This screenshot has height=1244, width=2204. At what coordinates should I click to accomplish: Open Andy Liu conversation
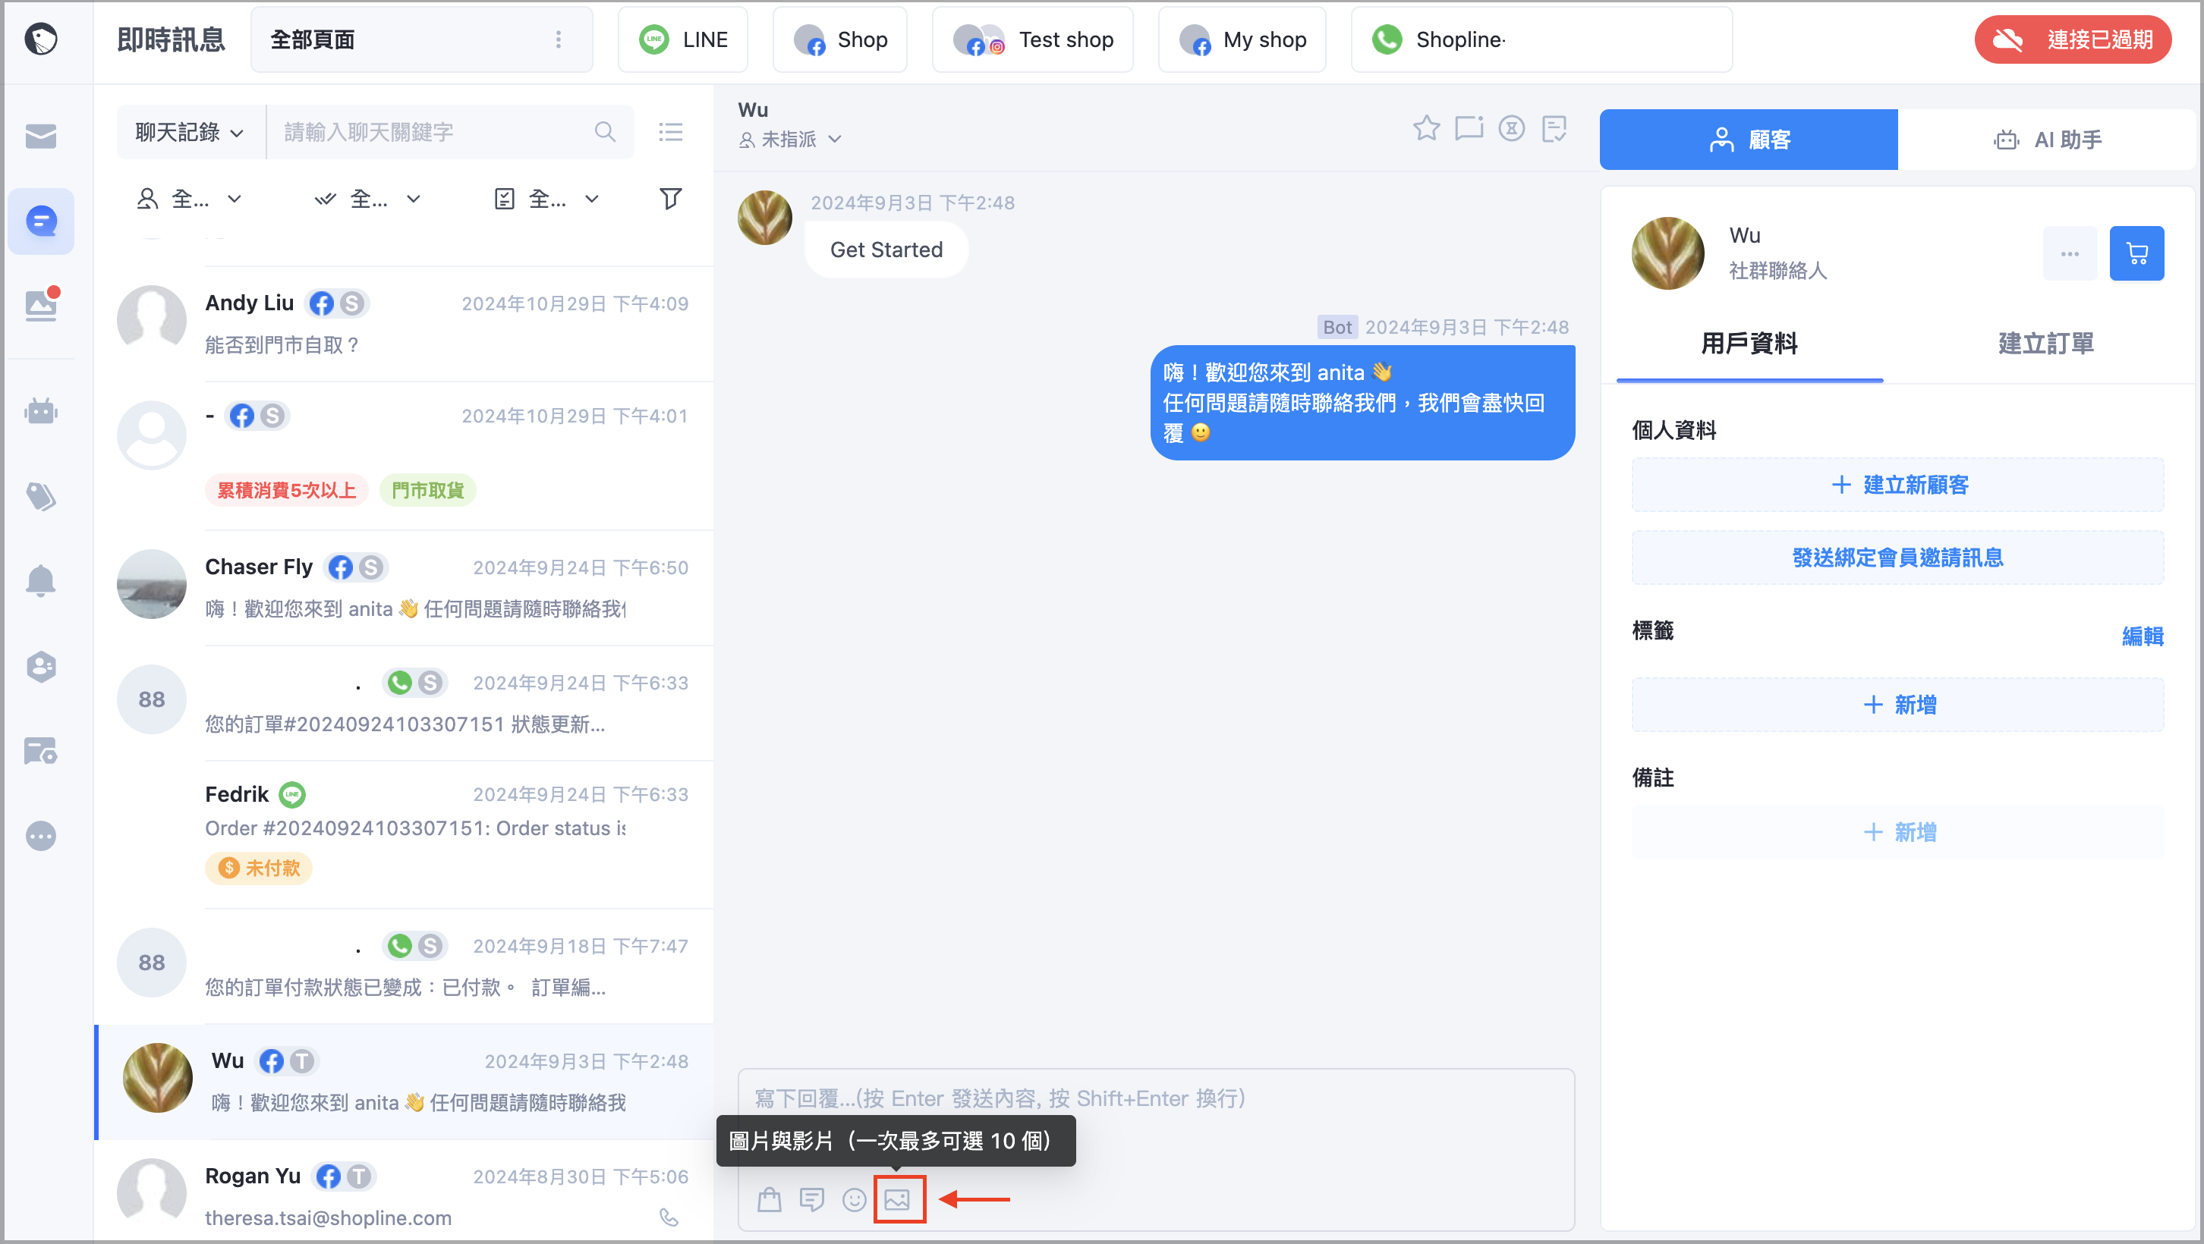click(x=404, y=324)
